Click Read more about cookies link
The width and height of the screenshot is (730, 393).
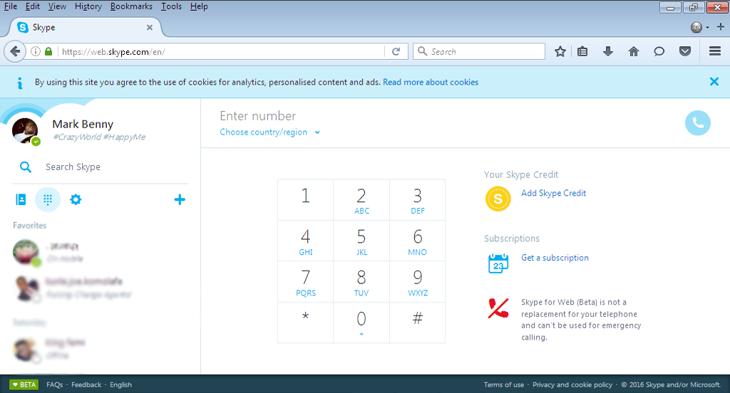coord(431,83)
